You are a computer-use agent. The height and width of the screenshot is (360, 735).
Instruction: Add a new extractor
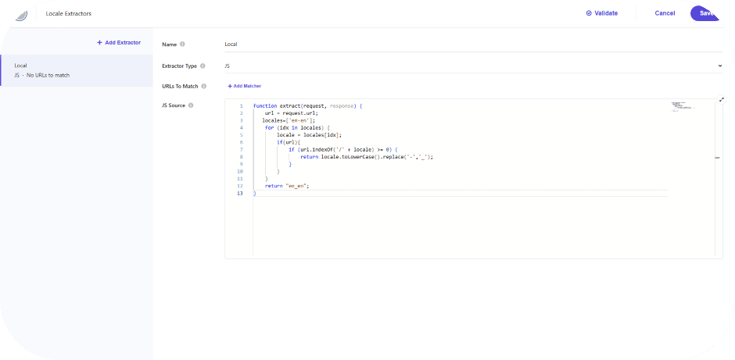(119, 42)
